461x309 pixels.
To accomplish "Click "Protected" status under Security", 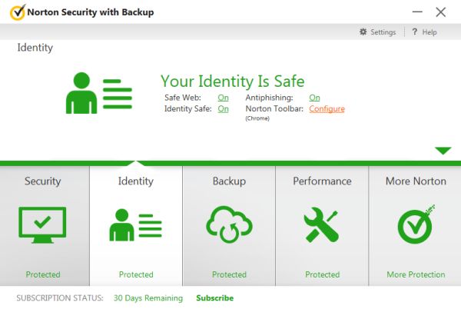I will [43, 274].
